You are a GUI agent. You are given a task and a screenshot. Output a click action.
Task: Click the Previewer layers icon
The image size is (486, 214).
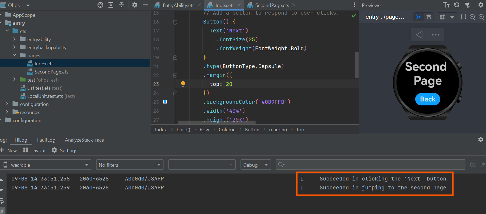(x=429, y=17)
